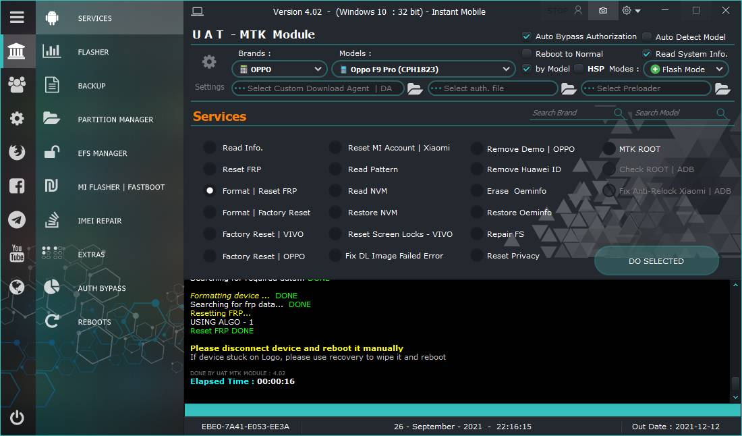This screenshot has width=742, height=436.
Task: Browse for auth file folder icon
Action: tap(569, 88)
